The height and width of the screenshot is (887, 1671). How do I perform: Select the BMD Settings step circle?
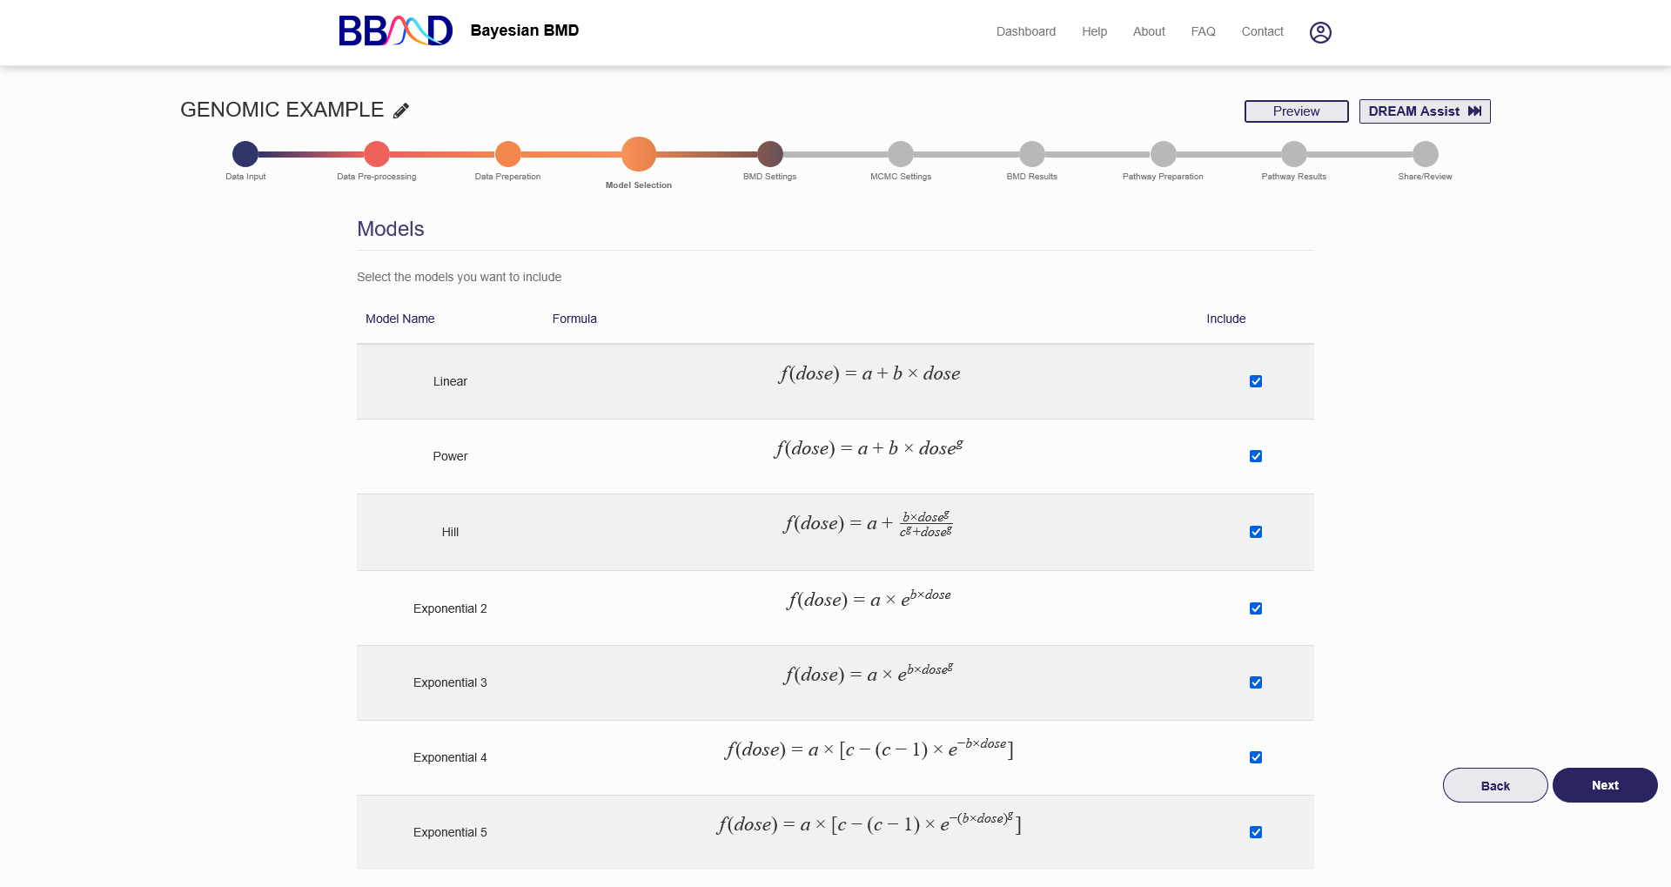tap(770, 154)
